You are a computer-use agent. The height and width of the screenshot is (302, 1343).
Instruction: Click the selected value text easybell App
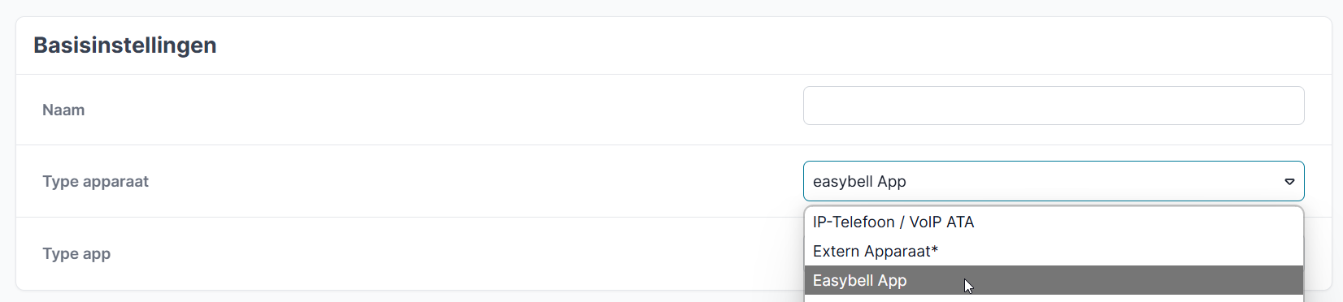pyautogui.click(x=859, y=182)
